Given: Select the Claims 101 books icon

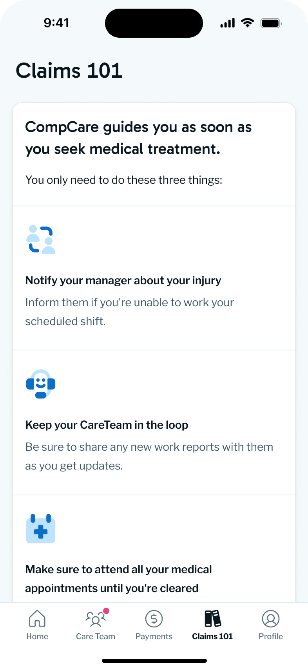Looking at the screenshot, I should 212,618.
